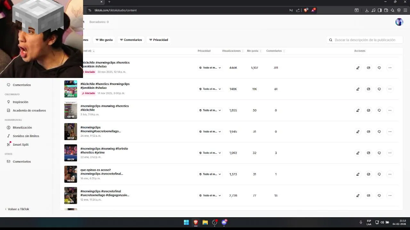Edit the 446K-views pinned video
The height and width of the screenshot is (230, 410).
click(358, 68)
